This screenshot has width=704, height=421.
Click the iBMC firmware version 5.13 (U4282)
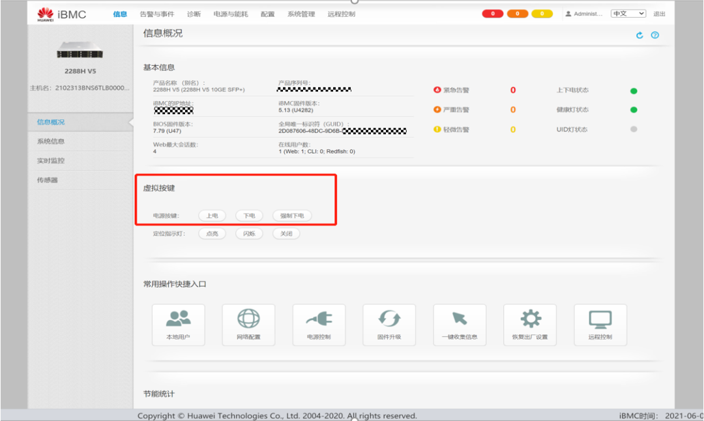pos(296,110)
